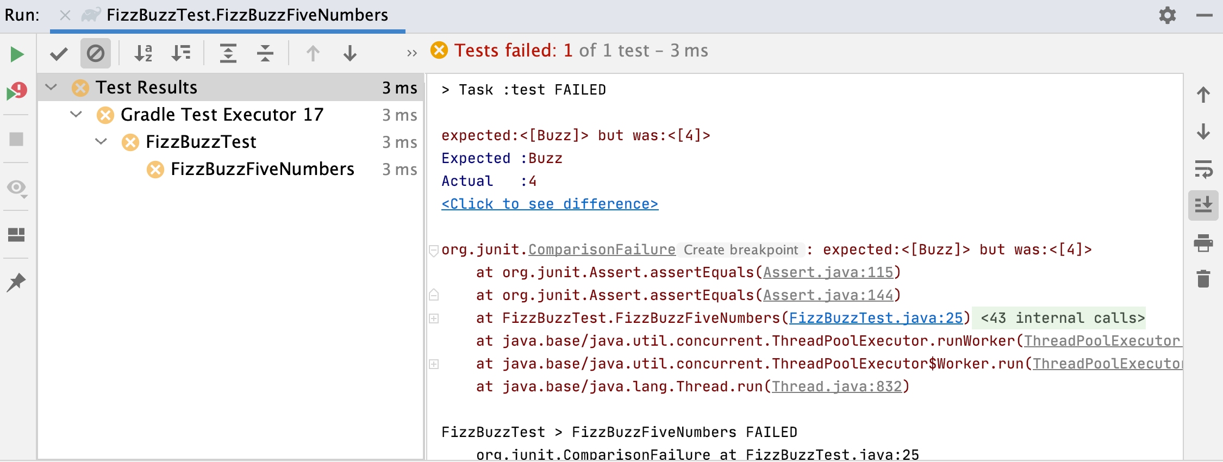Toggle scroll to end of console
The image size is (1223, 462).
(1203, 205)
